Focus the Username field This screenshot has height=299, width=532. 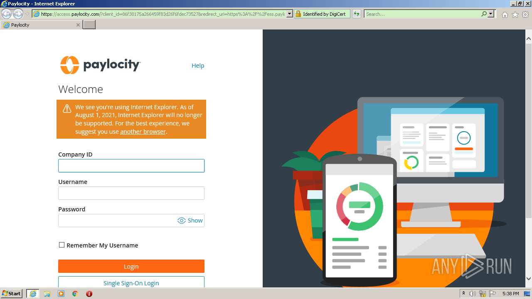[x=131, y=193]
